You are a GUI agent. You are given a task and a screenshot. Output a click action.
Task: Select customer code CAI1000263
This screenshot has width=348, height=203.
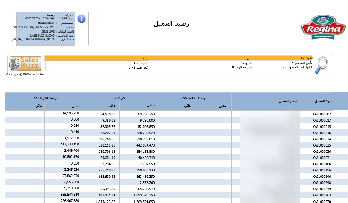(x=322, y=195)
